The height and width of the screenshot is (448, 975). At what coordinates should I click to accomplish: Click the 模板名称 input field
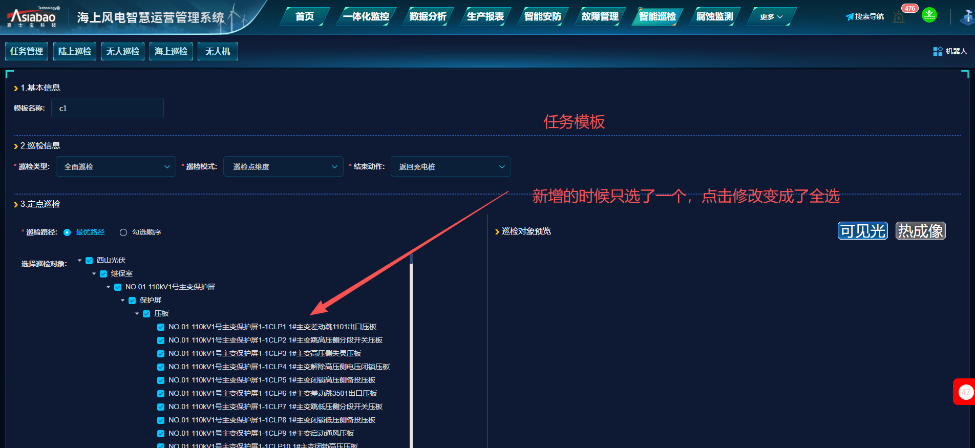[x=108, y=109]
